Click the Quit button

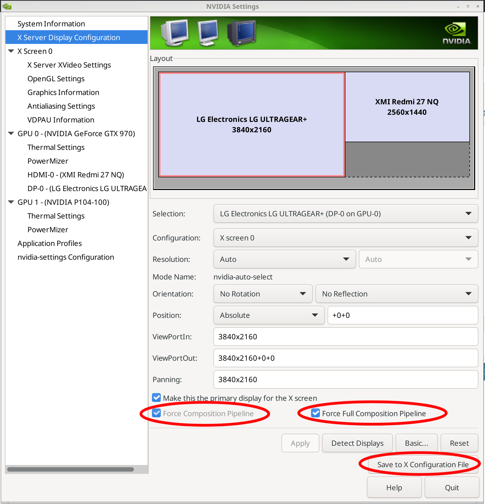click(x=452, y=488)
